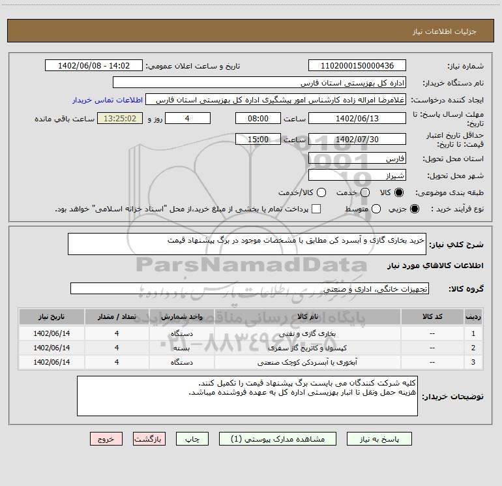Screen dimensions: 502x486
Task: Click the item name کپسول و کاتریج گاز سفری
Action: 307,348
